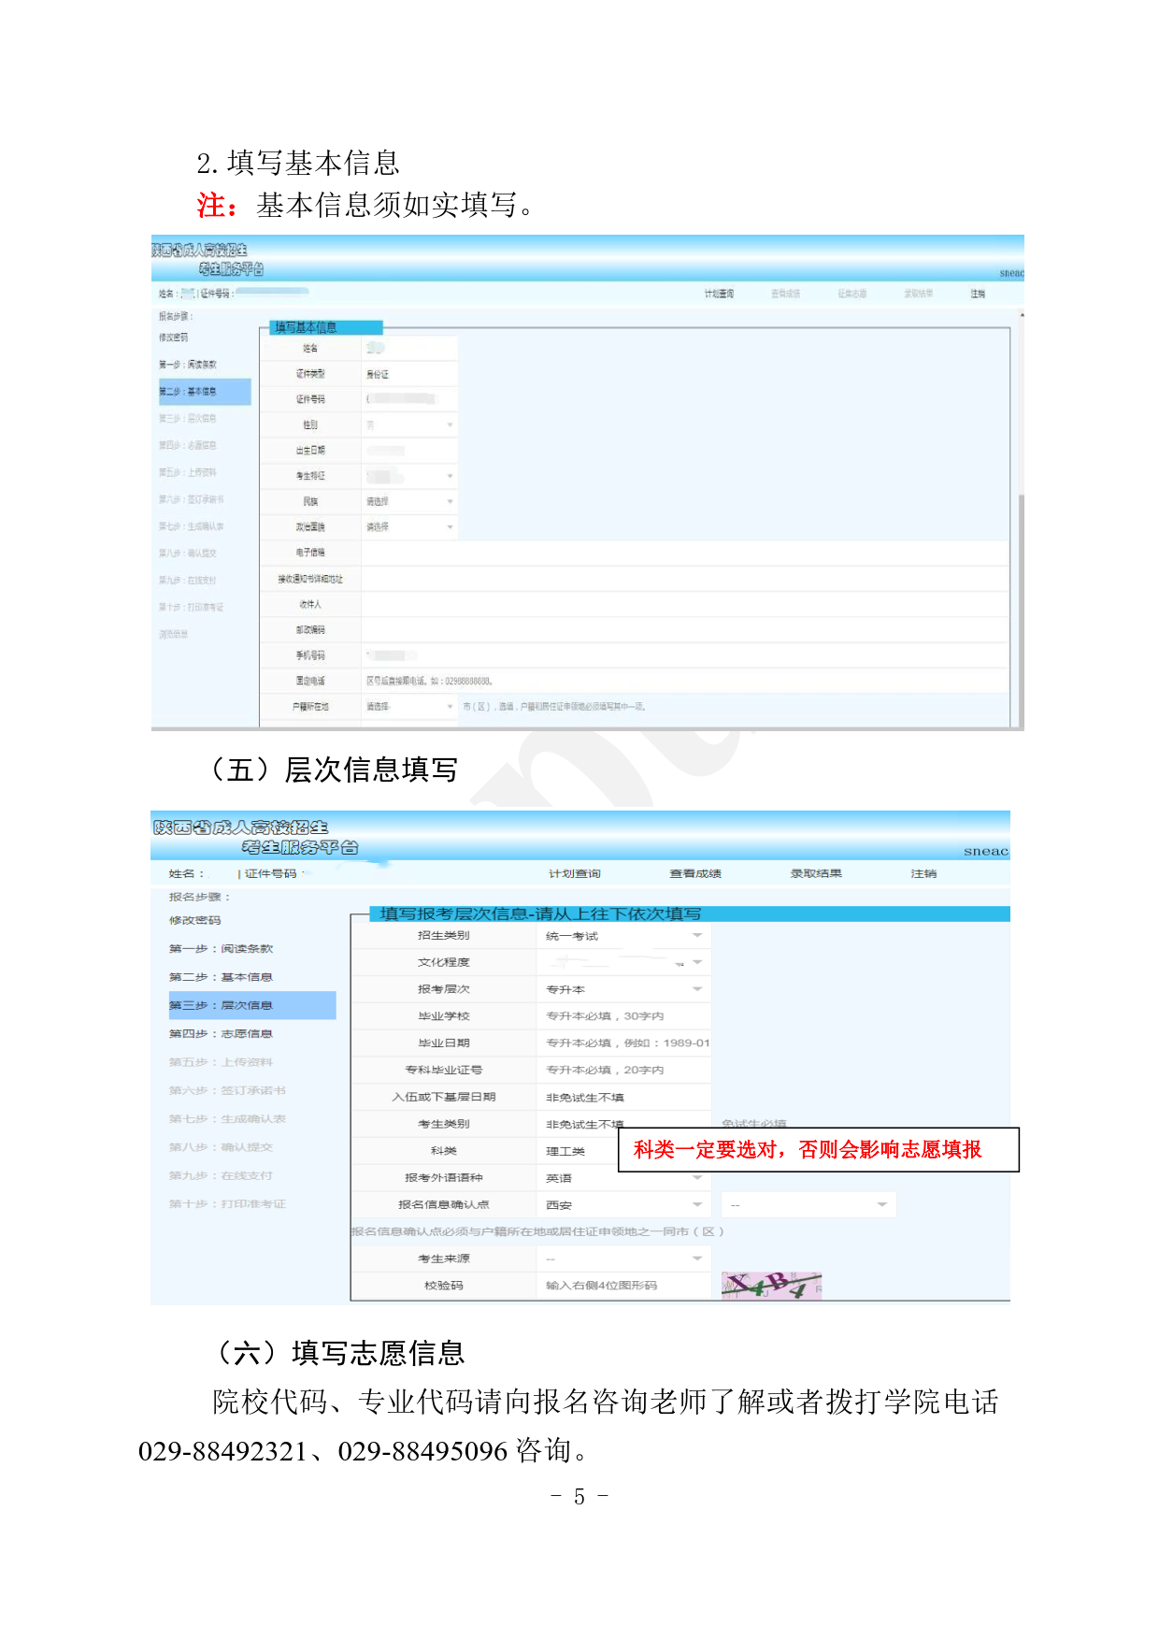The width and height of the screenshot is (1159, 1640).
Task: Open the 征集志愿 navigation item
Action: [x=851, y=294]
